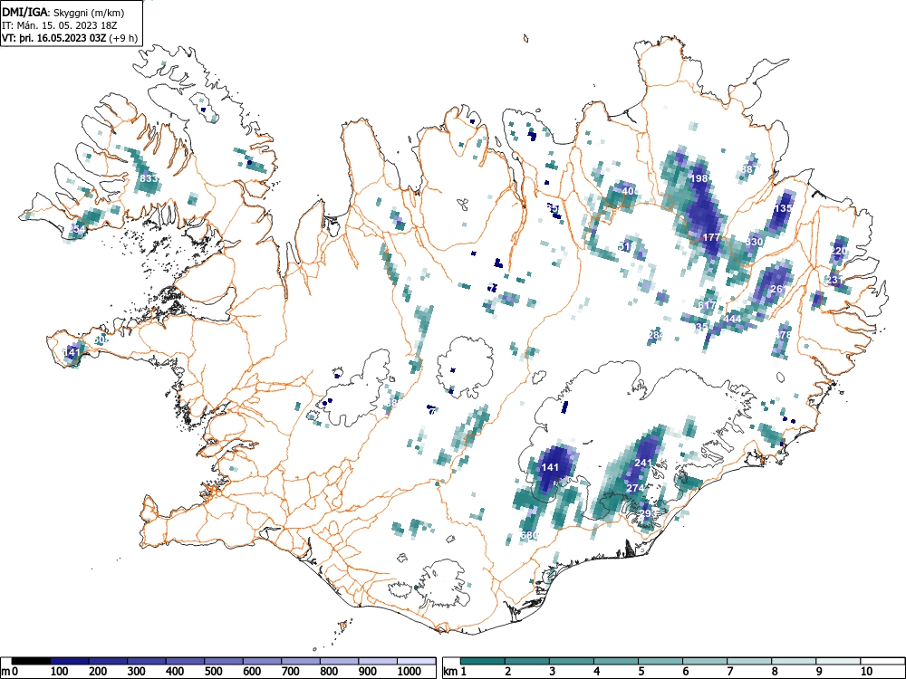The image size is (906, 679).
Task: Click the 'km 1' label of the kilometer scale
Action: click(x=455, y=672)
